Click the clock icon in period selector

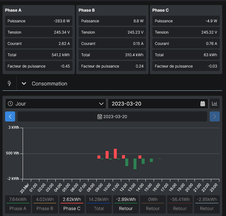tap(10, 104)
